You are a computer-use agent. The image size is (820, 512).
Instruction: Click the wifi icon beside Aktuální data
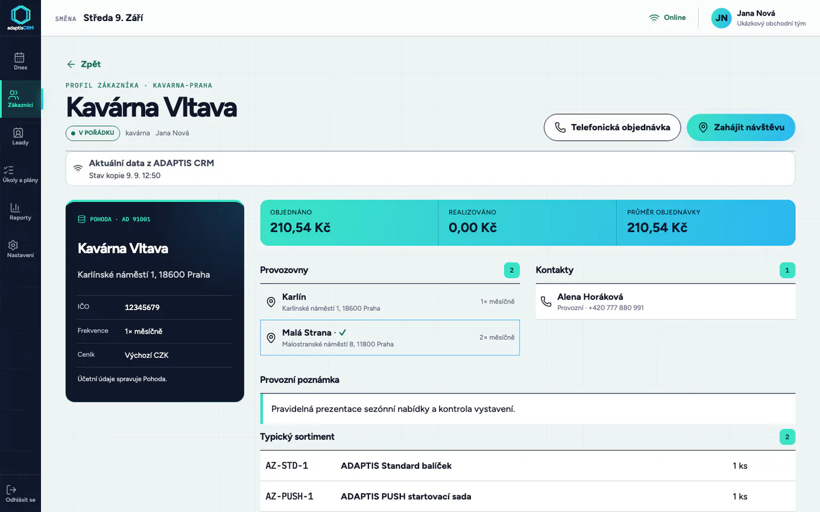click(x=78, y=169)
